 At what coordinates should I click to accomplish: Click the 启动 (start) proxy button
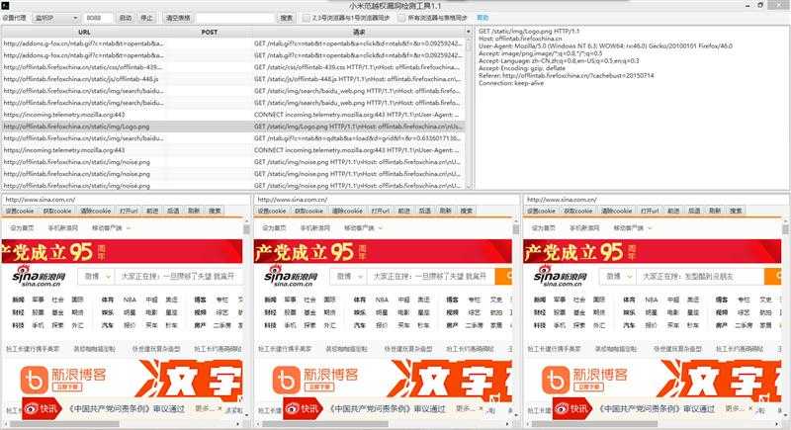[126, 18]
